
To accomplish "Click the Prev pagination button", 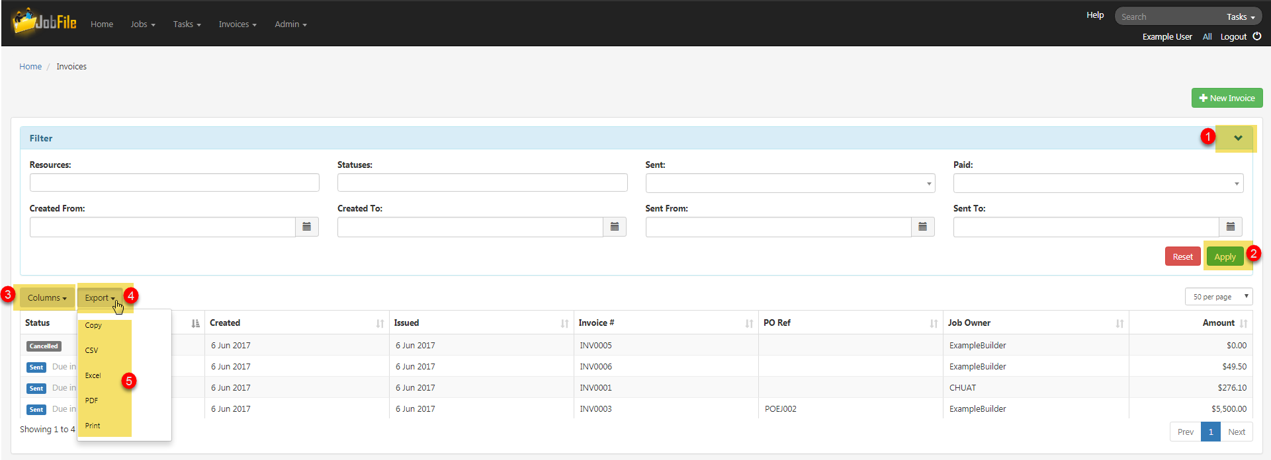I will pyautogui.click(x=1186, y=432).
